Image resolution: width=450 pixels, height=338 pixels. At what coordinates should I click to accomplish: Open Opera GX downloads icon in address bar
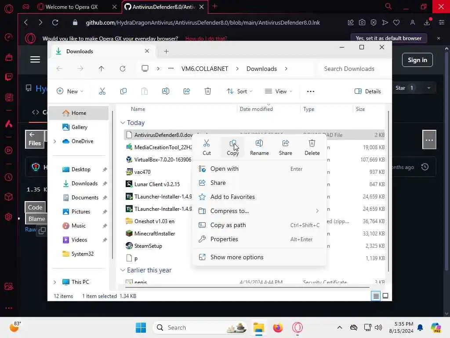(x=427, y=22)
